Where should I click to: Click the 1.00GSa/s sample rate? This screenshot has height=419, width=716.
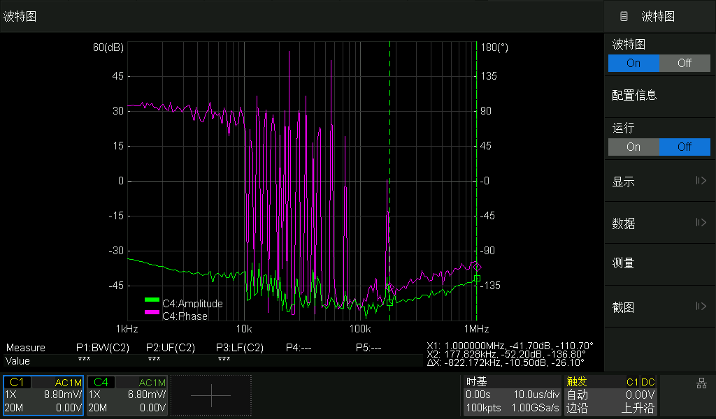coord(535,408)
